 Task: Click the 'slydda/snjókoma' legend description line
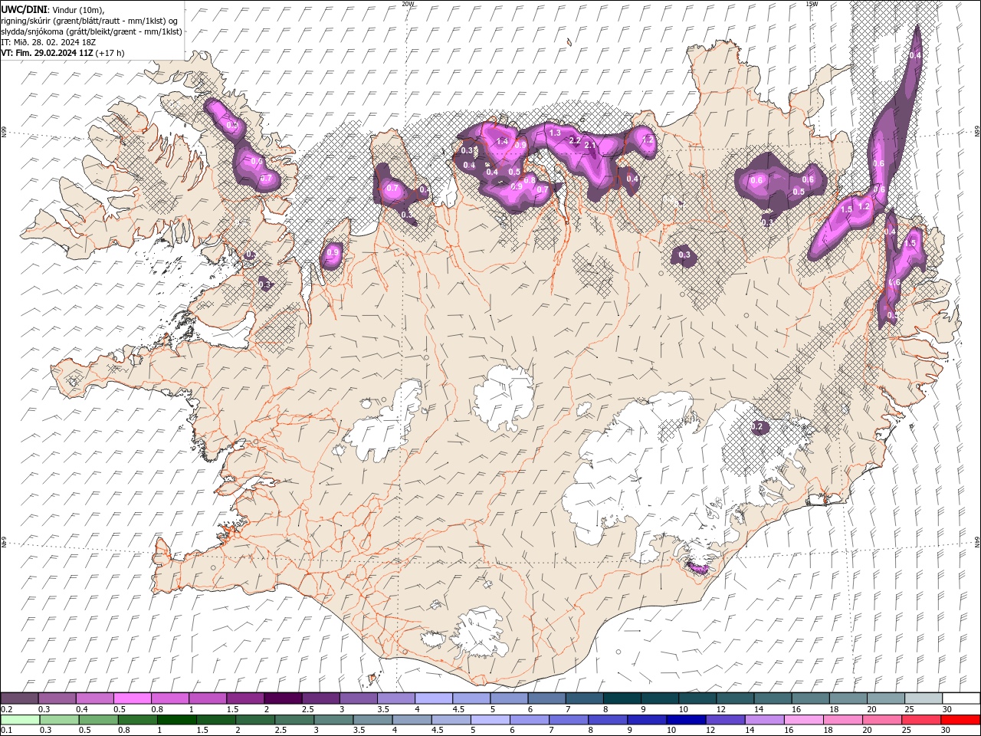tap(92, 31)
